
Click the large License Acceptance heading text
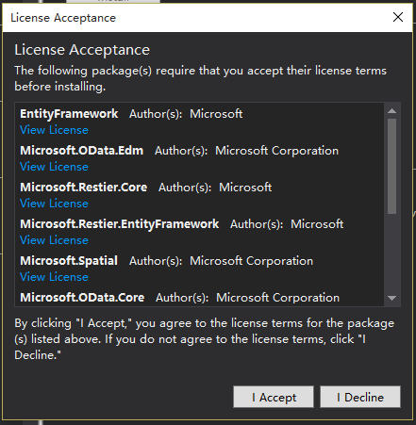tap(82, 50)
